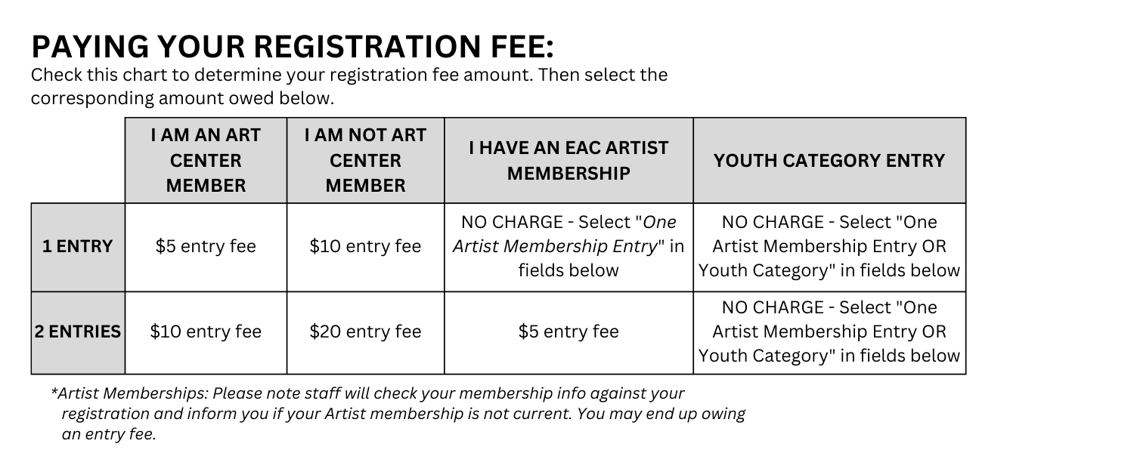Select the 2 ENTRIES row label
Viewport: 1134px width, 453px height.
pyautogui.click(x=78, y=332)
